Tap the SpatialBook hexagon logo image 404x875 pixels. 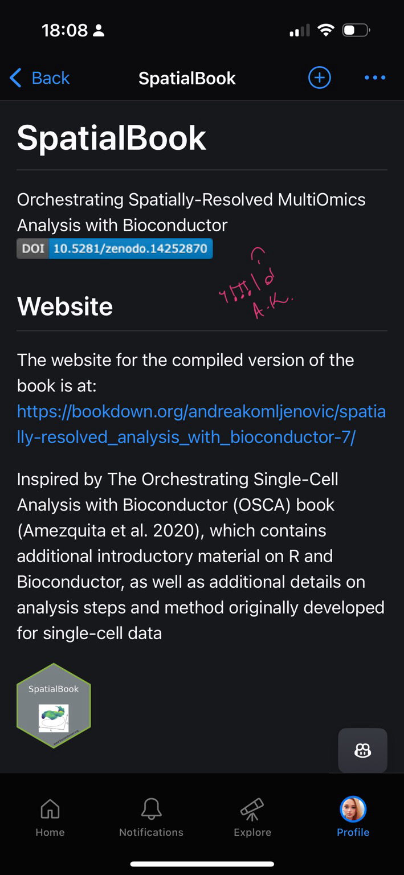coord(54,705)
